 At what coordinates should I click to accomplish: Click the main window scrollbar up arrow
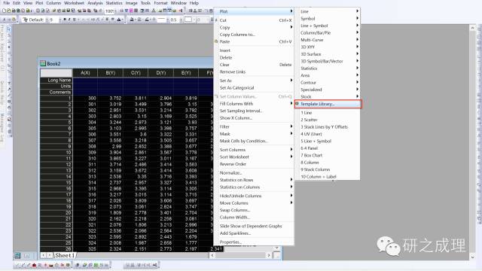point(472,28)
